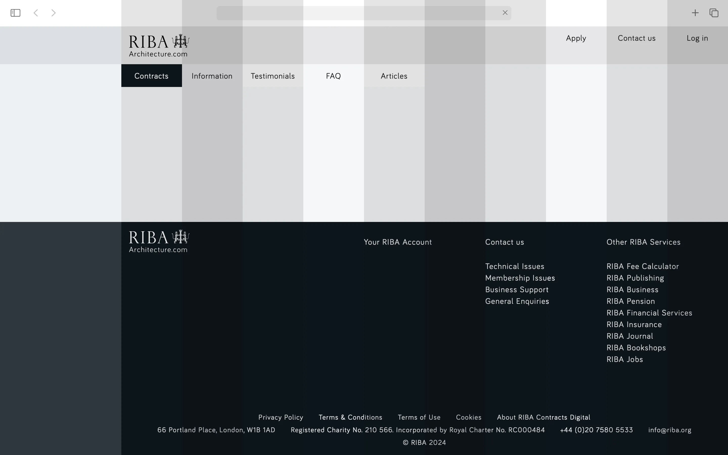Open a new browser tab with the plus icon
728x455 pixels.
coord(695,13)
